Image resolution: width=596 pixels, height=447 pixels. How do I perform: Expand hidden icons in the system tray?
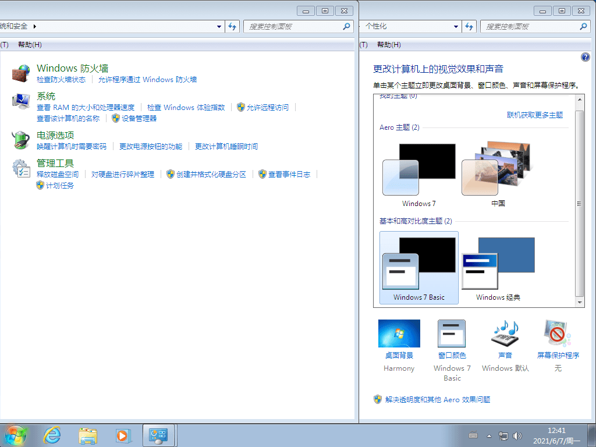tap(488, 435)
